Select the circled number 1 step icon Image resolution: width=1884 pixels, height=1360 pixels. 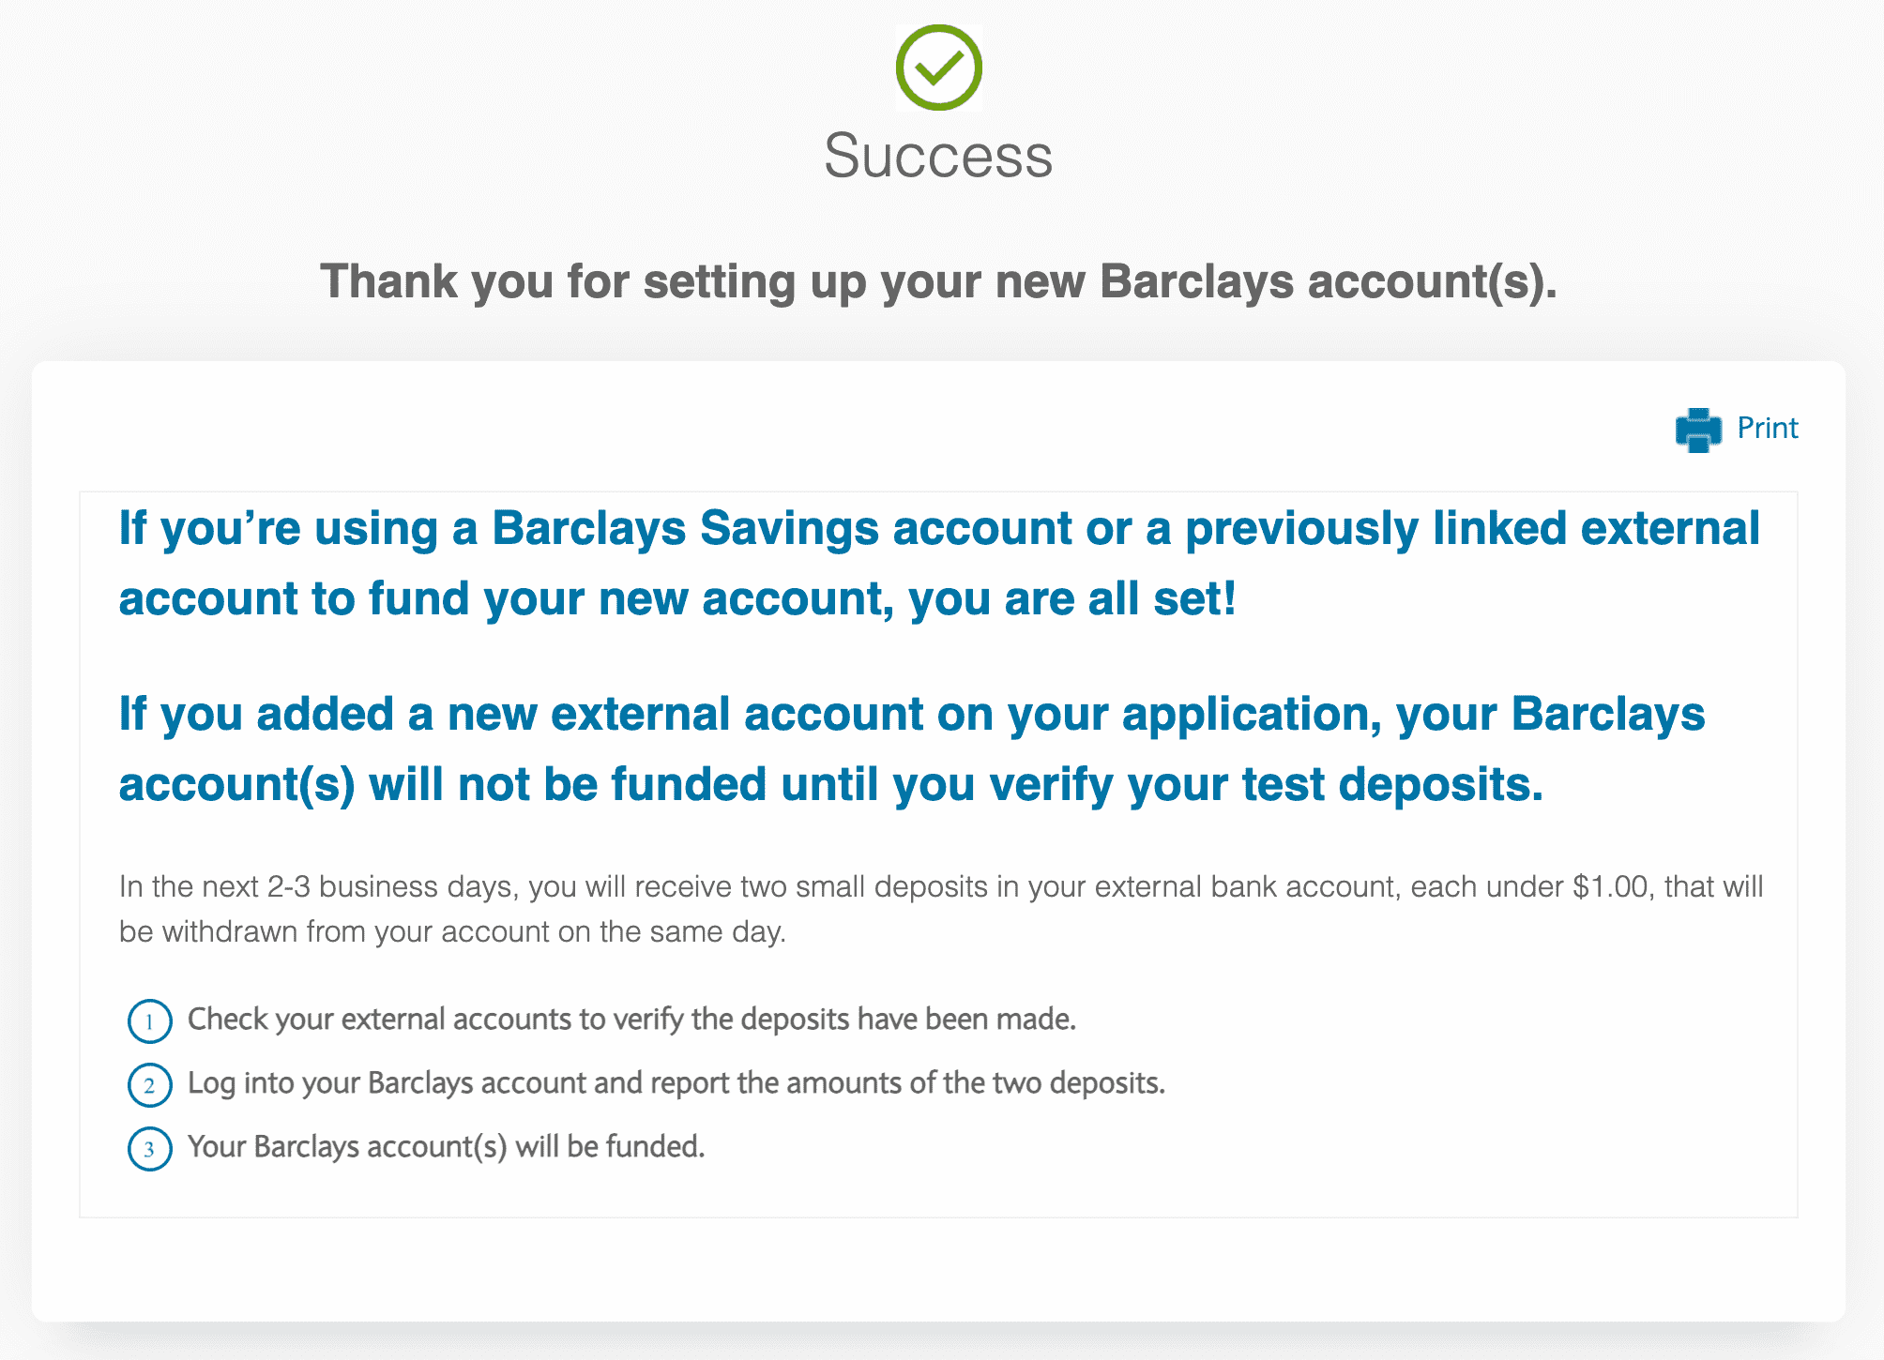pyautogui.click(x=149, y=1021)
